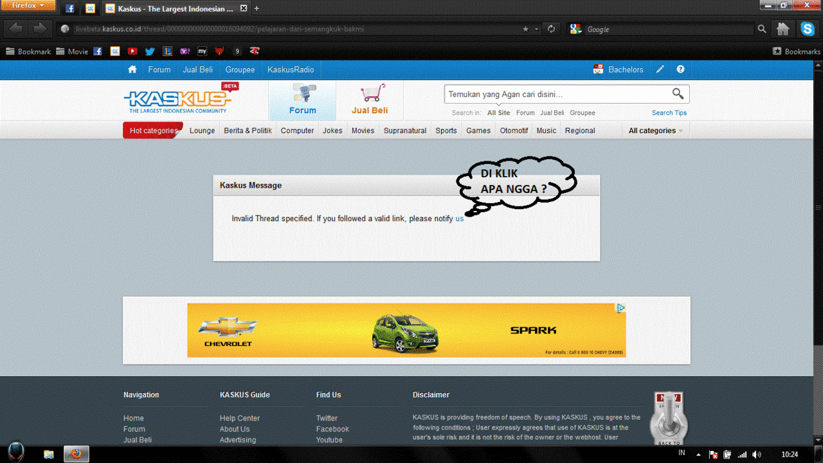Open KaskusRadio in the top bar
Viewport: 823px width, 463px height.
pyautogui.click(x=291, y=69)
